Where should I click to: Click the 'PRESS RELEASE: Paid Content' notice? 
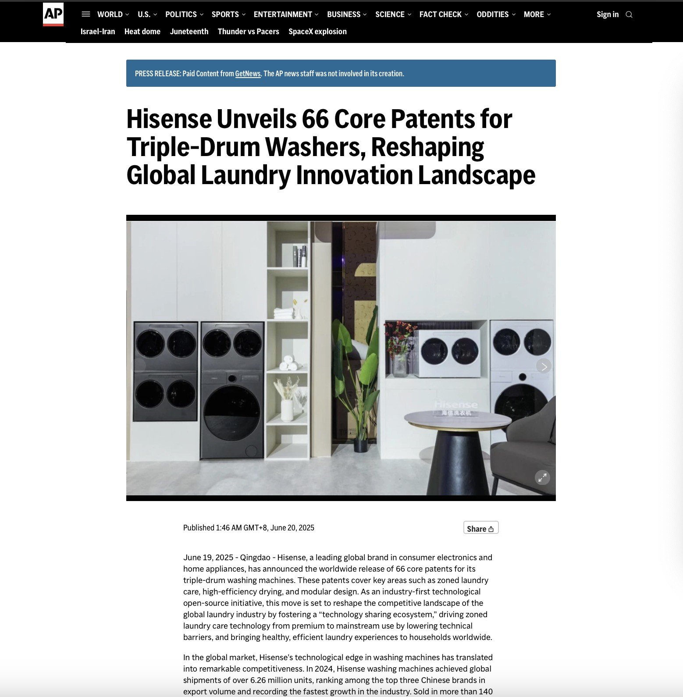[x=341, y=73]
